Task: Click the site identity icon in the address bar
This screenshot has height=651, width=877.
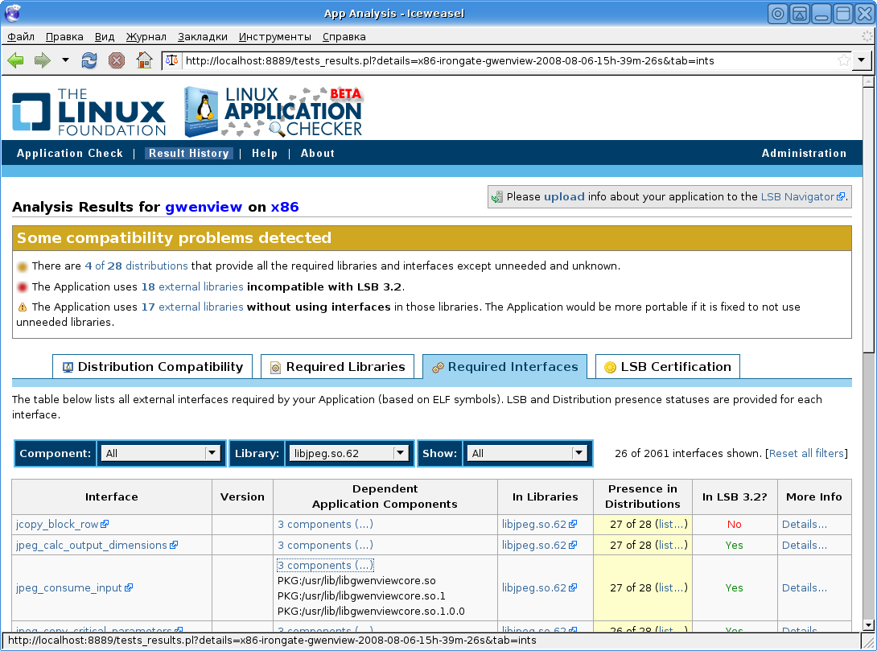Action: click(x=171, y=60)
